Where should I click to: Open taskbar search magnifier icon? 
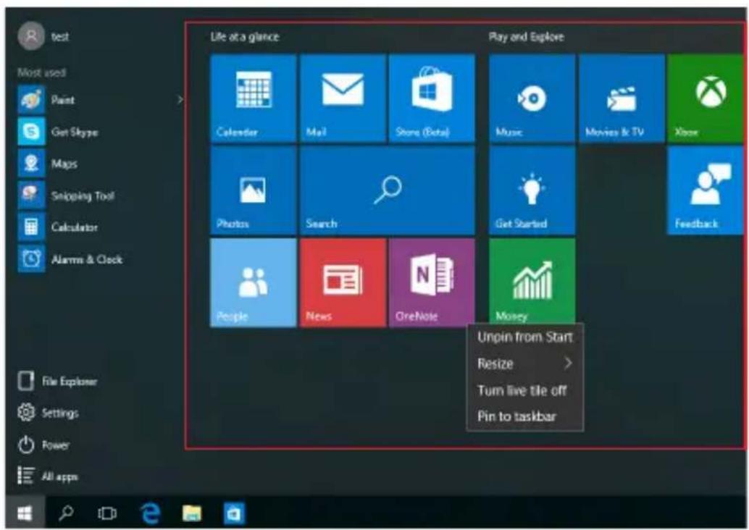tap(66, 513)
